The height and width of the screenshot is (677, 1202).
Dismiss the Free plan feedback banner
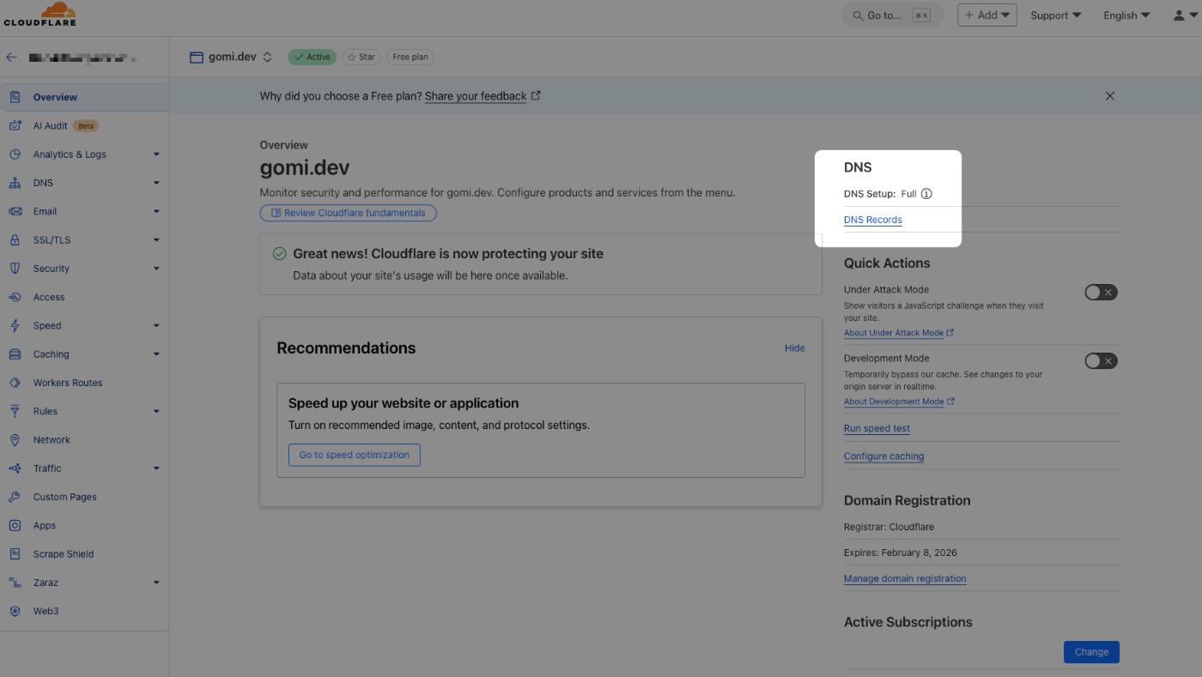(x=1110, y=96)
